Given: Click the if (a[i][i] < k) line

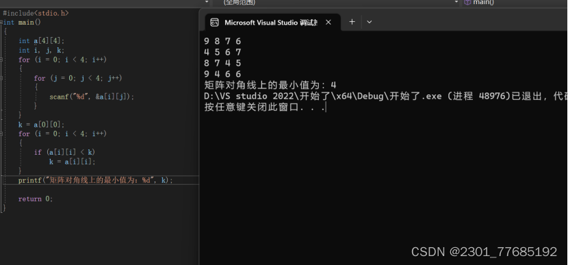Looking at the screenshot, I should coord(64,152).
